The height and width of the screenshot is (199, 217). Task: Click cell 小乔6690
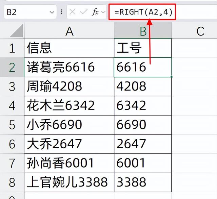click(x=69, y=125)
